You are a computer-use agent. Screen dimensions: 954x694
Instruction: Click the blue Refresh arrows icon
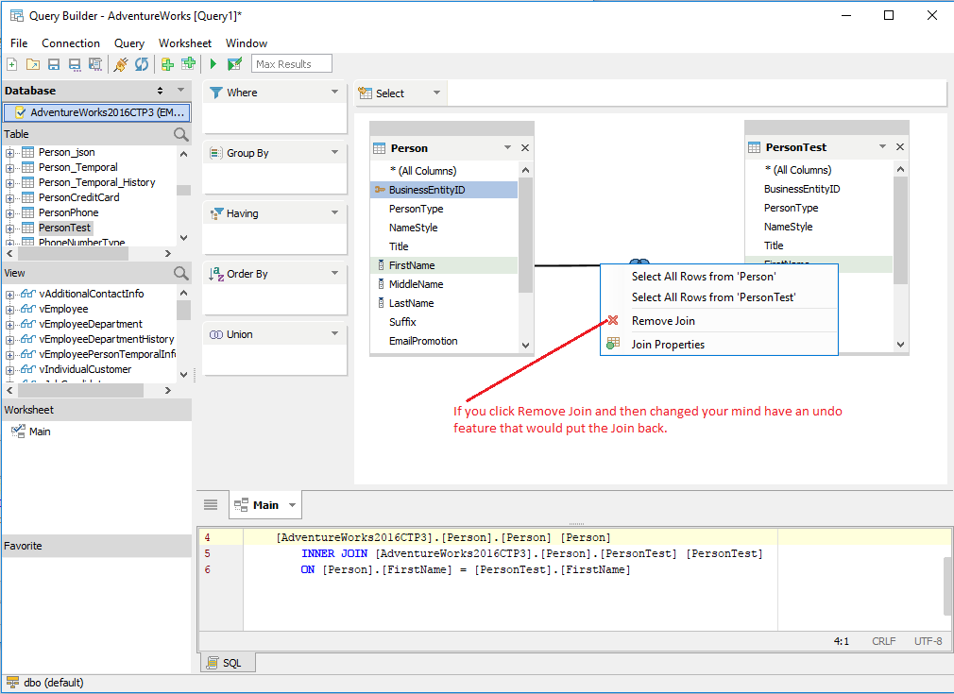141,64
